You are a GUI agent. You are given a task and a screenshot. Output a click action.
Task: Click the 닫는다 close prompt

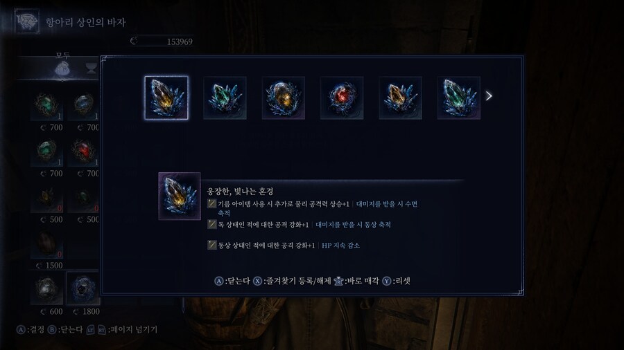pyautogui.click(x=232, y=281)
